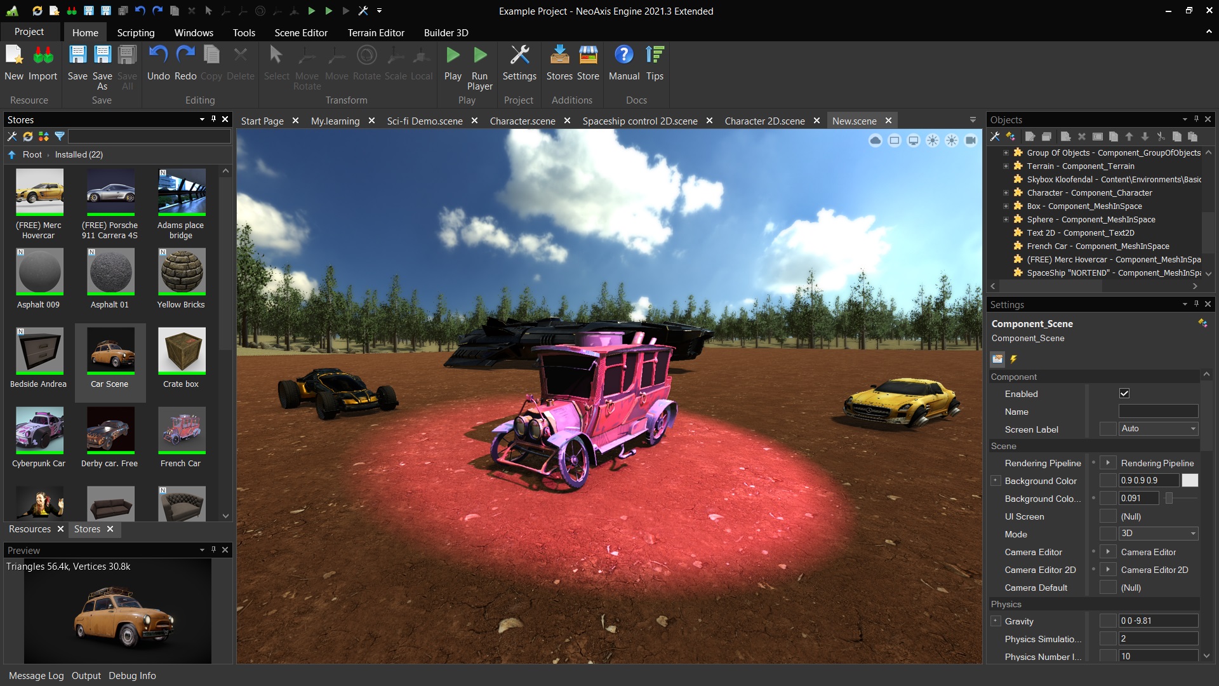Screen dimensions: 1219x686
Task: Uncheck the Enabled checkbox
Action: 1124,394
